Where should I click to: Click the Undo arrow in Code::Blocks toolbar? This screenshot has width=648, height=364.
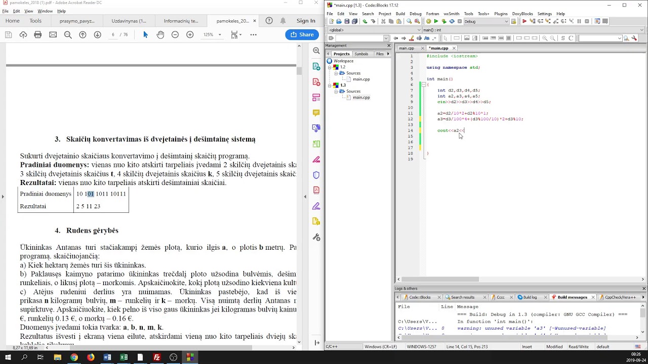click(x=365, y=21)
